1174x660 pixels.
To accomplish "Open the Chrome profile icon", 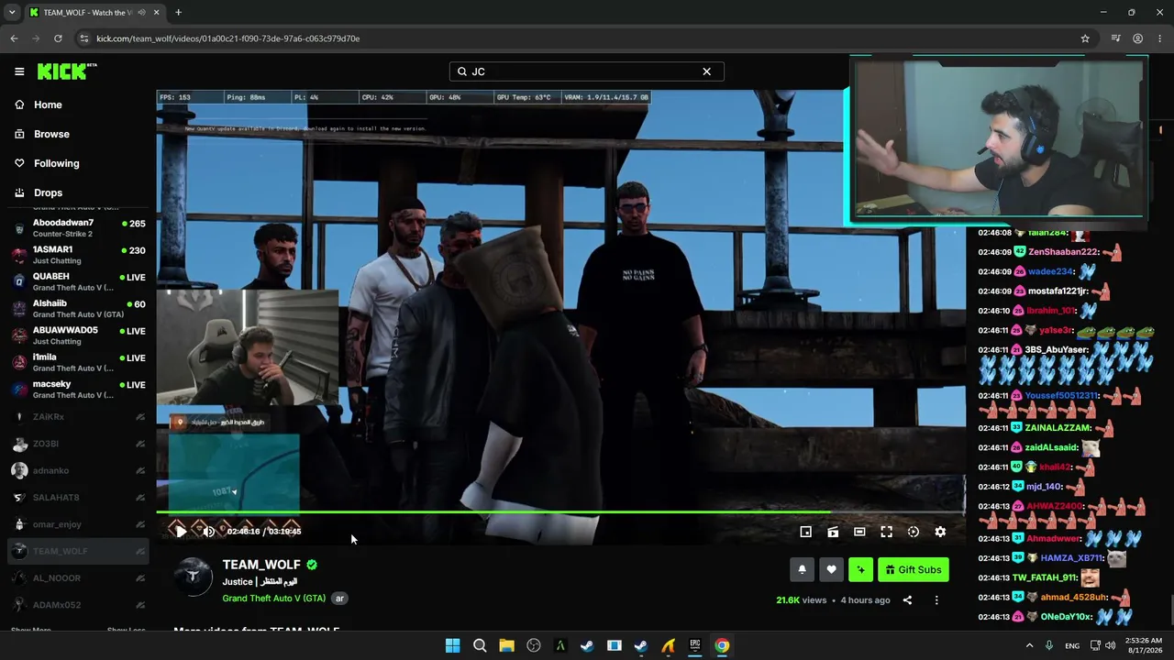I will point(1137,38).
